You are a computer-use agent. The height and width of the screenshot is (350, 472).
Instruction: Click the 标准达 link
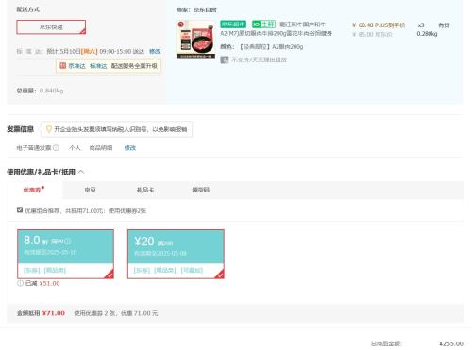coord(98,66)
